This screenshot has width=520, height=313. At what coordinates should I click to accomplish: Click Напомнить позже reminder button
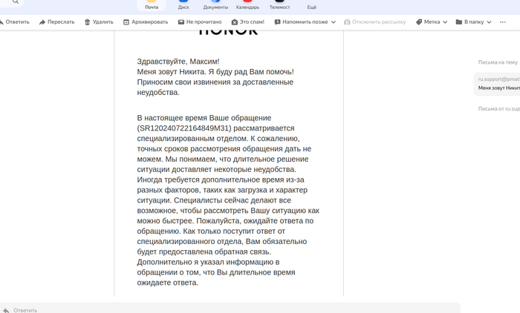click(x=301, y=22)
